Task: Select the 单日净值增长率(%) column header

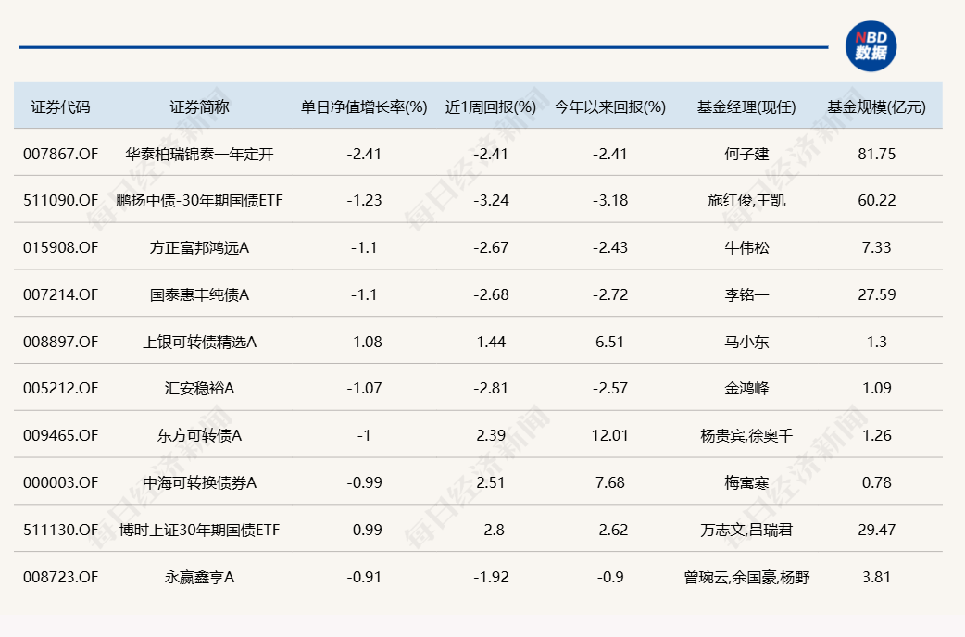Action: (364, 106)
